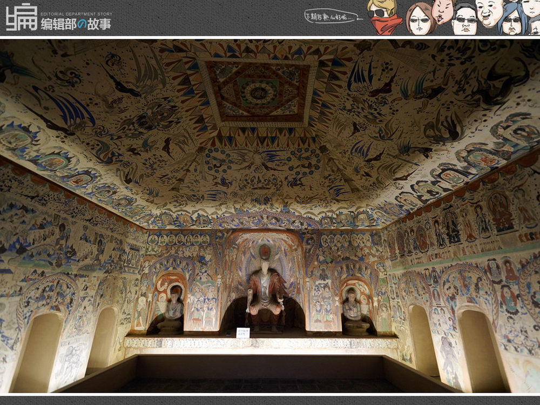Select the brown-haired woman cartoon face
The image size is (540, 405).
pyautogui.click(x=421, y=19)
